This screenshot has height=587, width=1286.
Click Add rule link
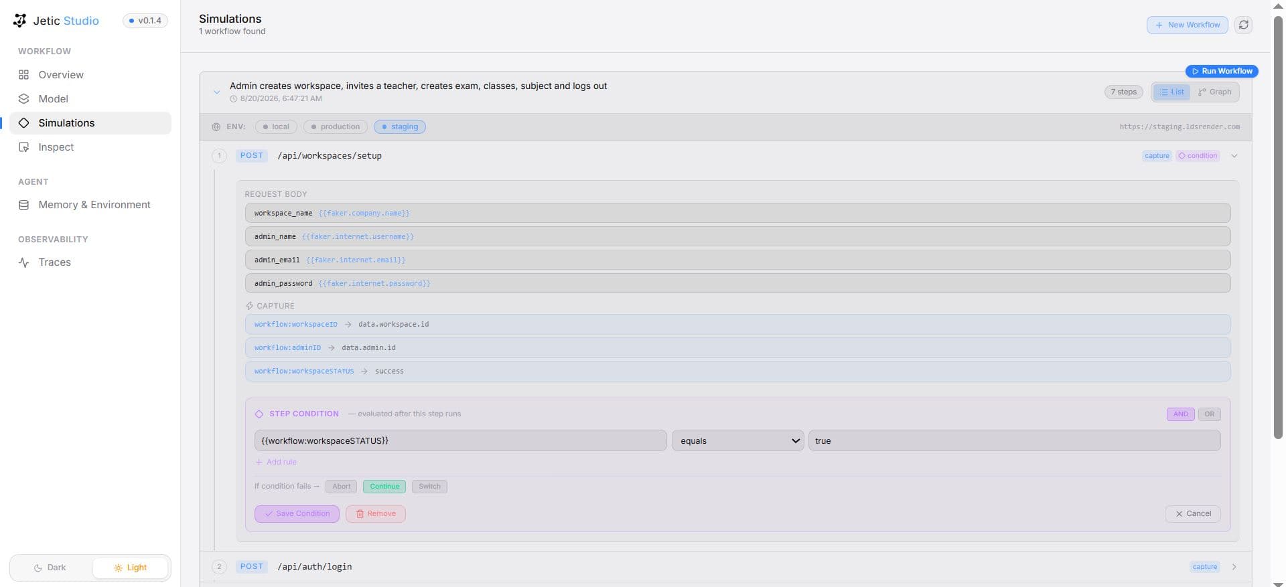(x=276, y=463)
